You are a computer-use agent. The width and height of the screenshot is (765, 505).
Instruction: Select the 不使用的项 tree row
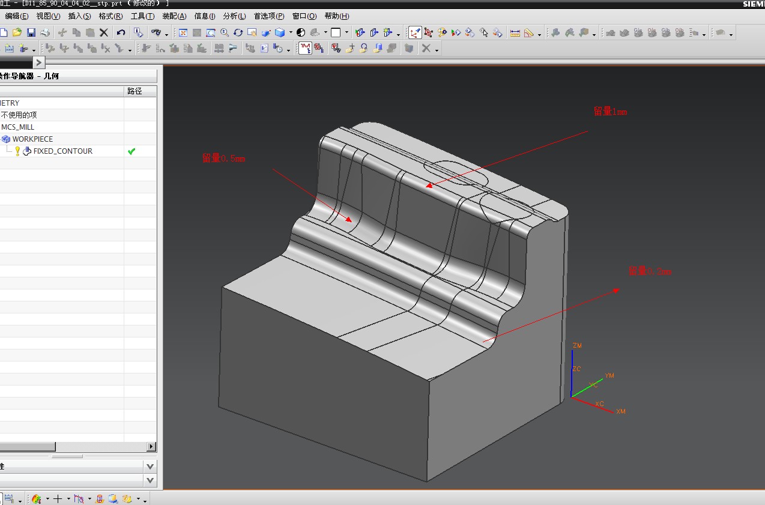78,115
